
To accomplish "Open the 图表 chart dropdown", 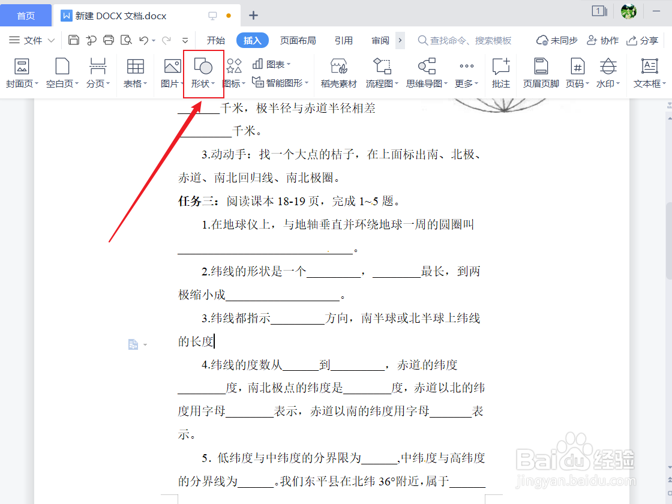I will [x=271, y=63].
